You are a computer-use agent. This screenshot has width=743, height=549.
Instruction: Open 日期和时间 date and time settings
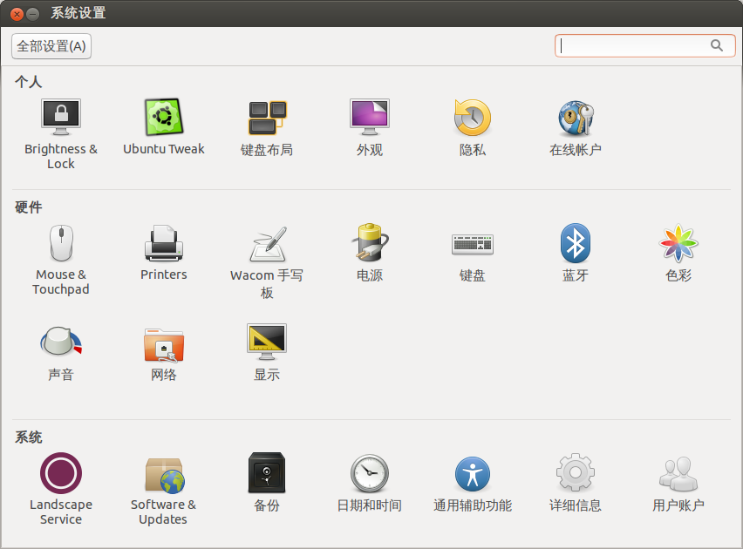370,483
